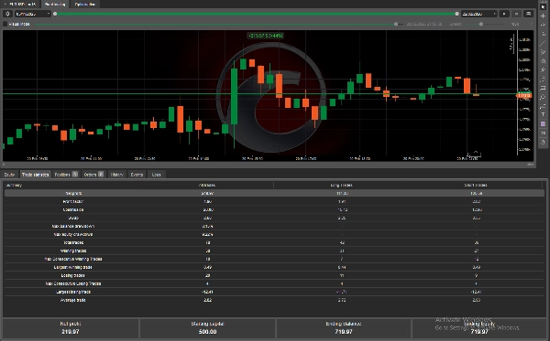Image resolution: width=550 pixels, height=341 pixels.
Task: Start backtest with the play button
Action: point(504,14)
